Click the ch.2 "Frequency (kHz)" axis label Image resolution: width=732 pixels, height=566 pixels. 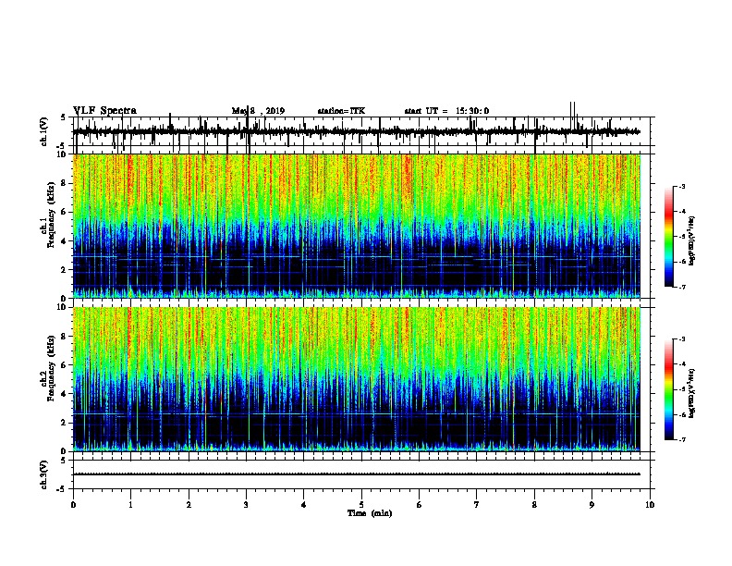(51, 368)
